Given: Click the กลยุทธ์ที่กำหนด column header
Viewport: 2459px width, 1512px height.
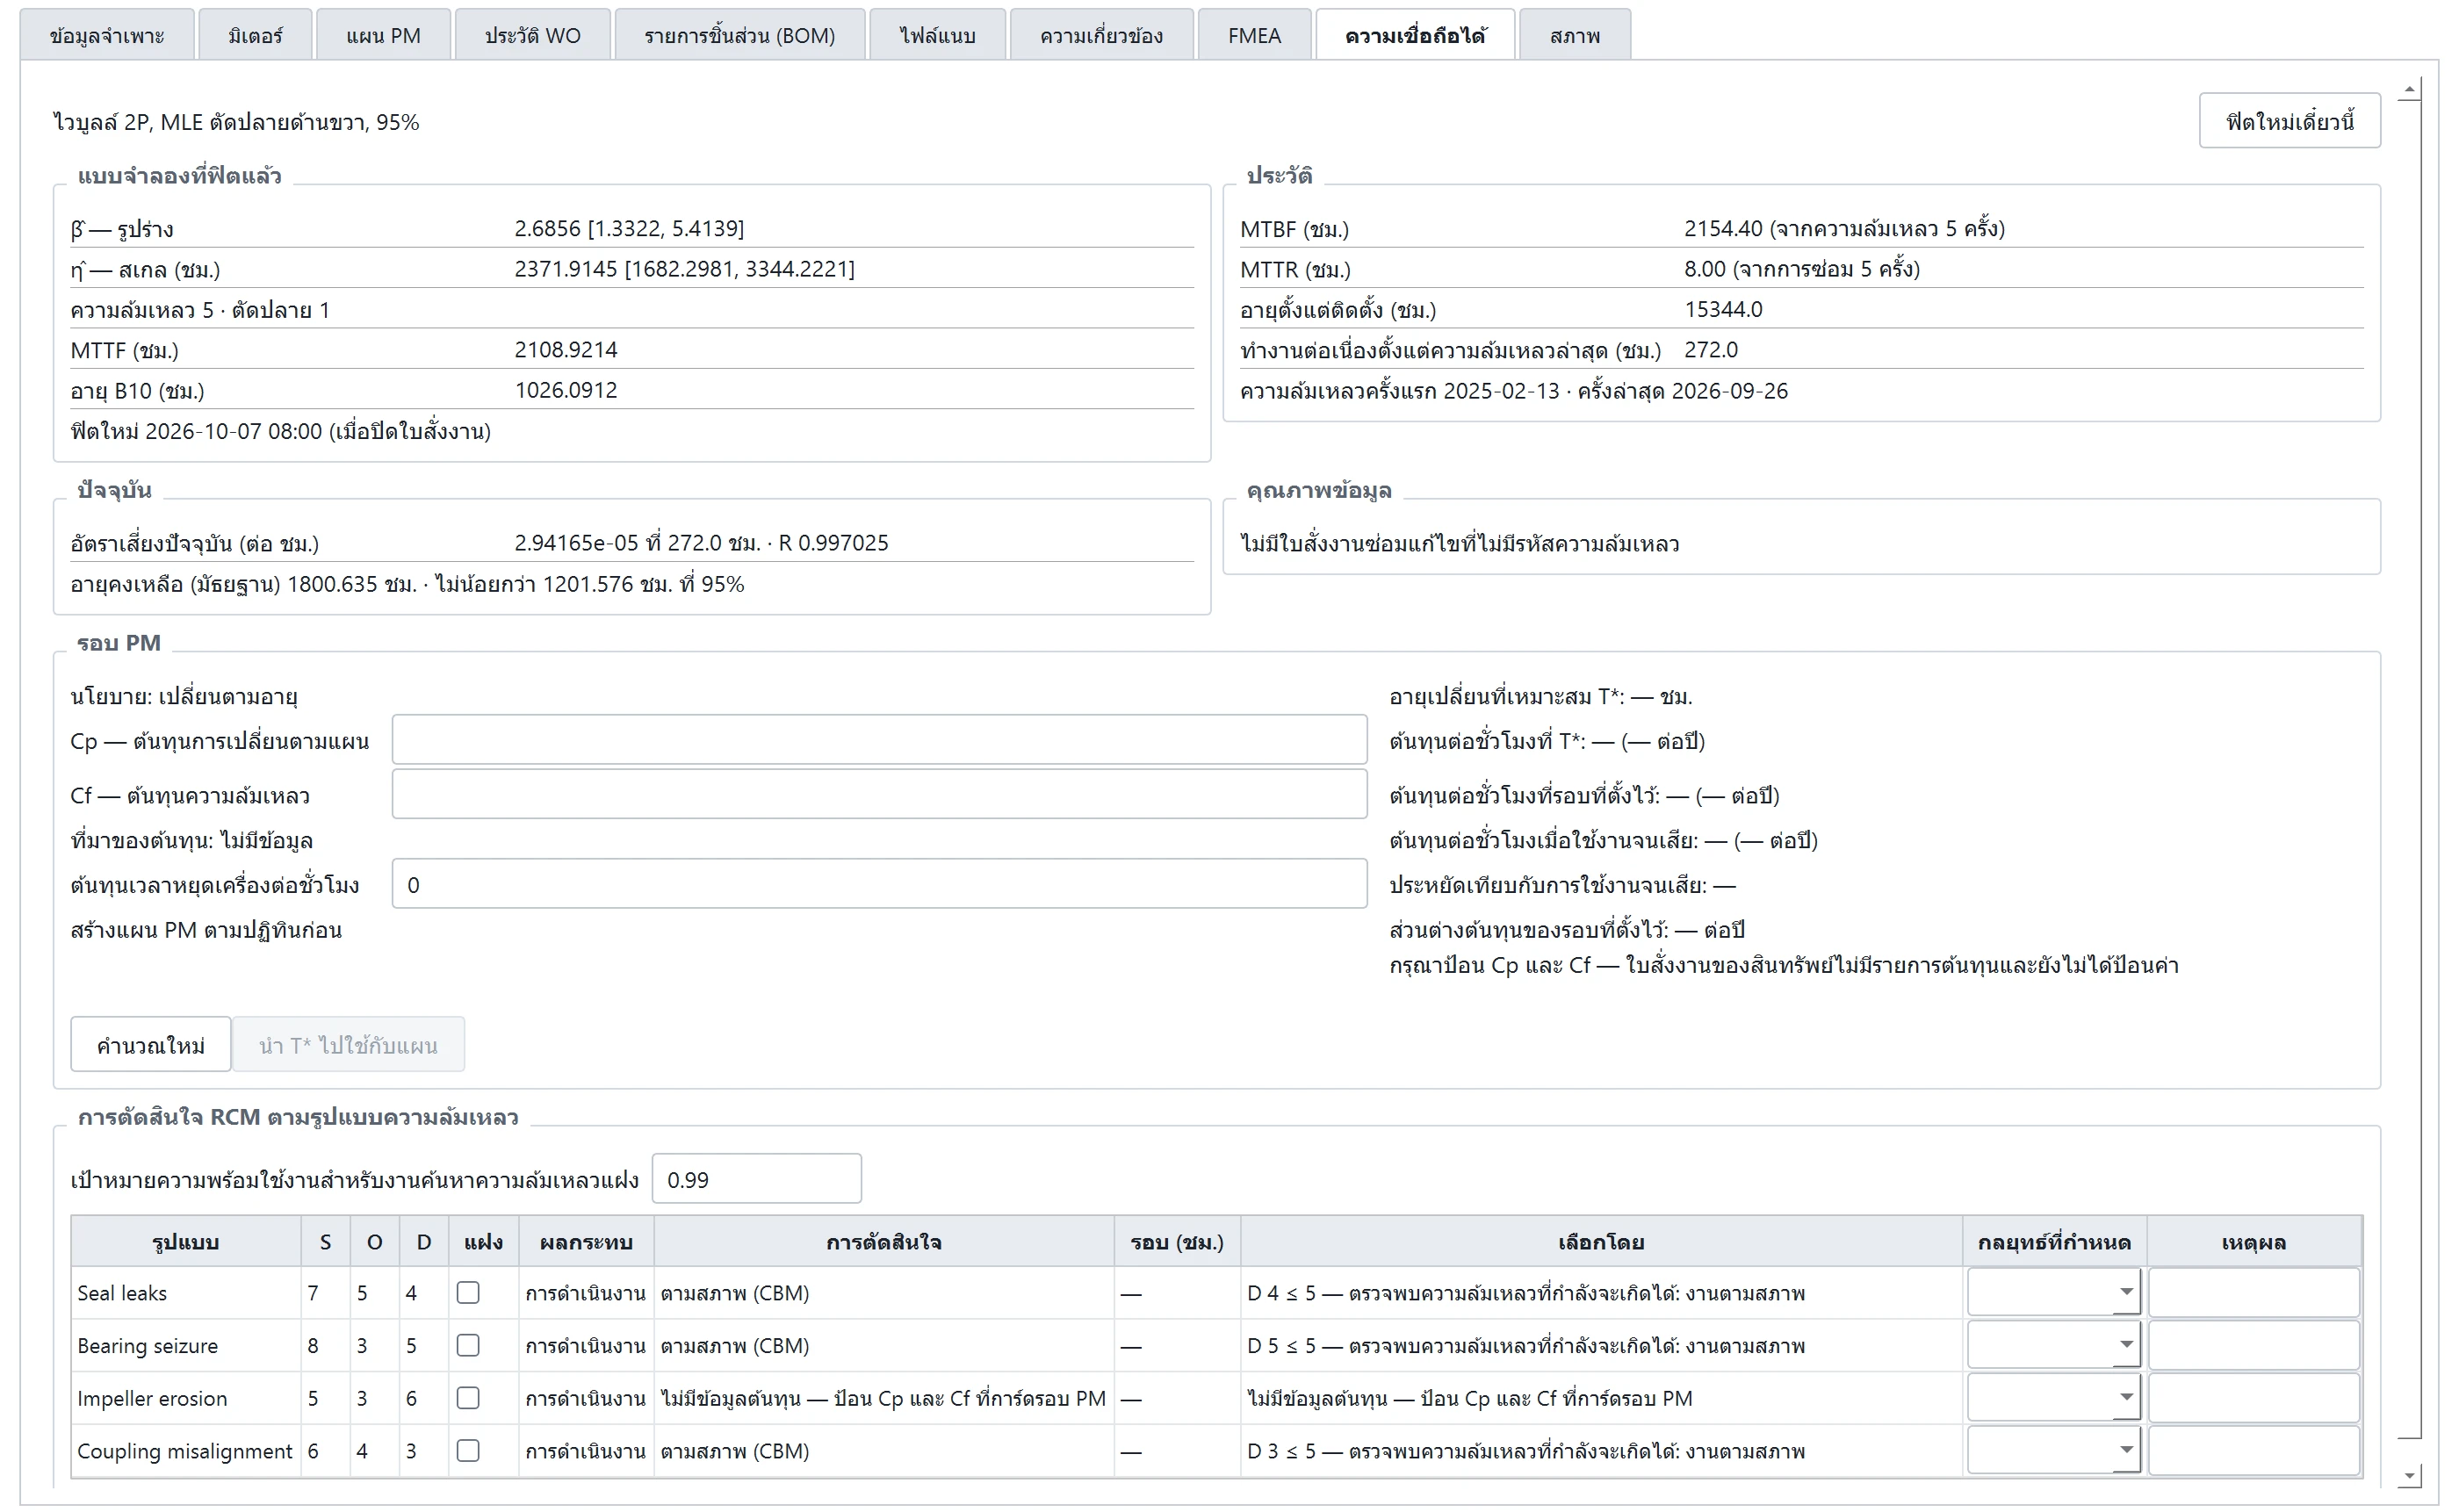Looking at the screenshot, I should [x=2053, y=1241].
